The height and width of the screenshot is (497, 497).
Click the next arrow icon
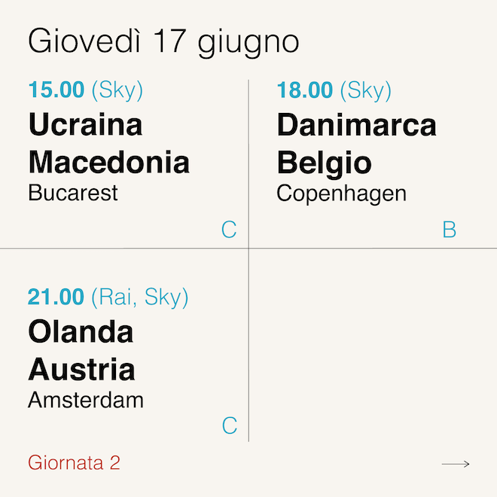coord(456,464)
